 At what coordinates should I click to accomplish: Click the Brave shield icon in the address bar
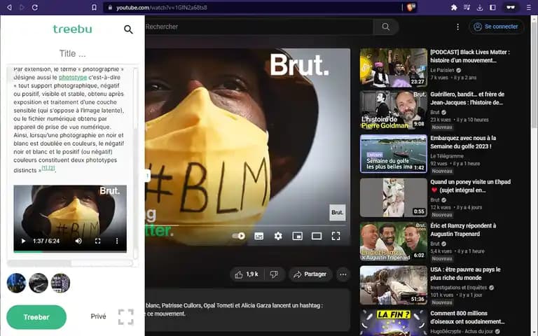[411, 7]
